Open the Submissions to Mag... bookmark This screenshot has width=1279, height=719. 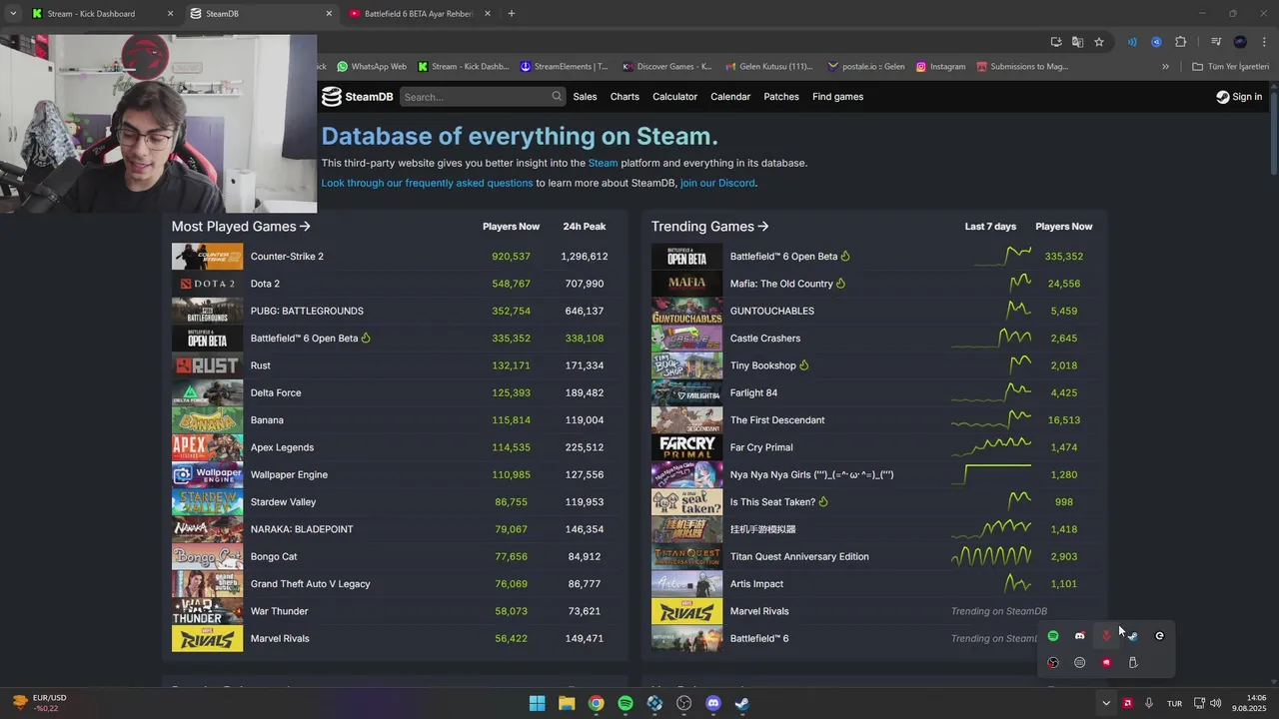1022,67
